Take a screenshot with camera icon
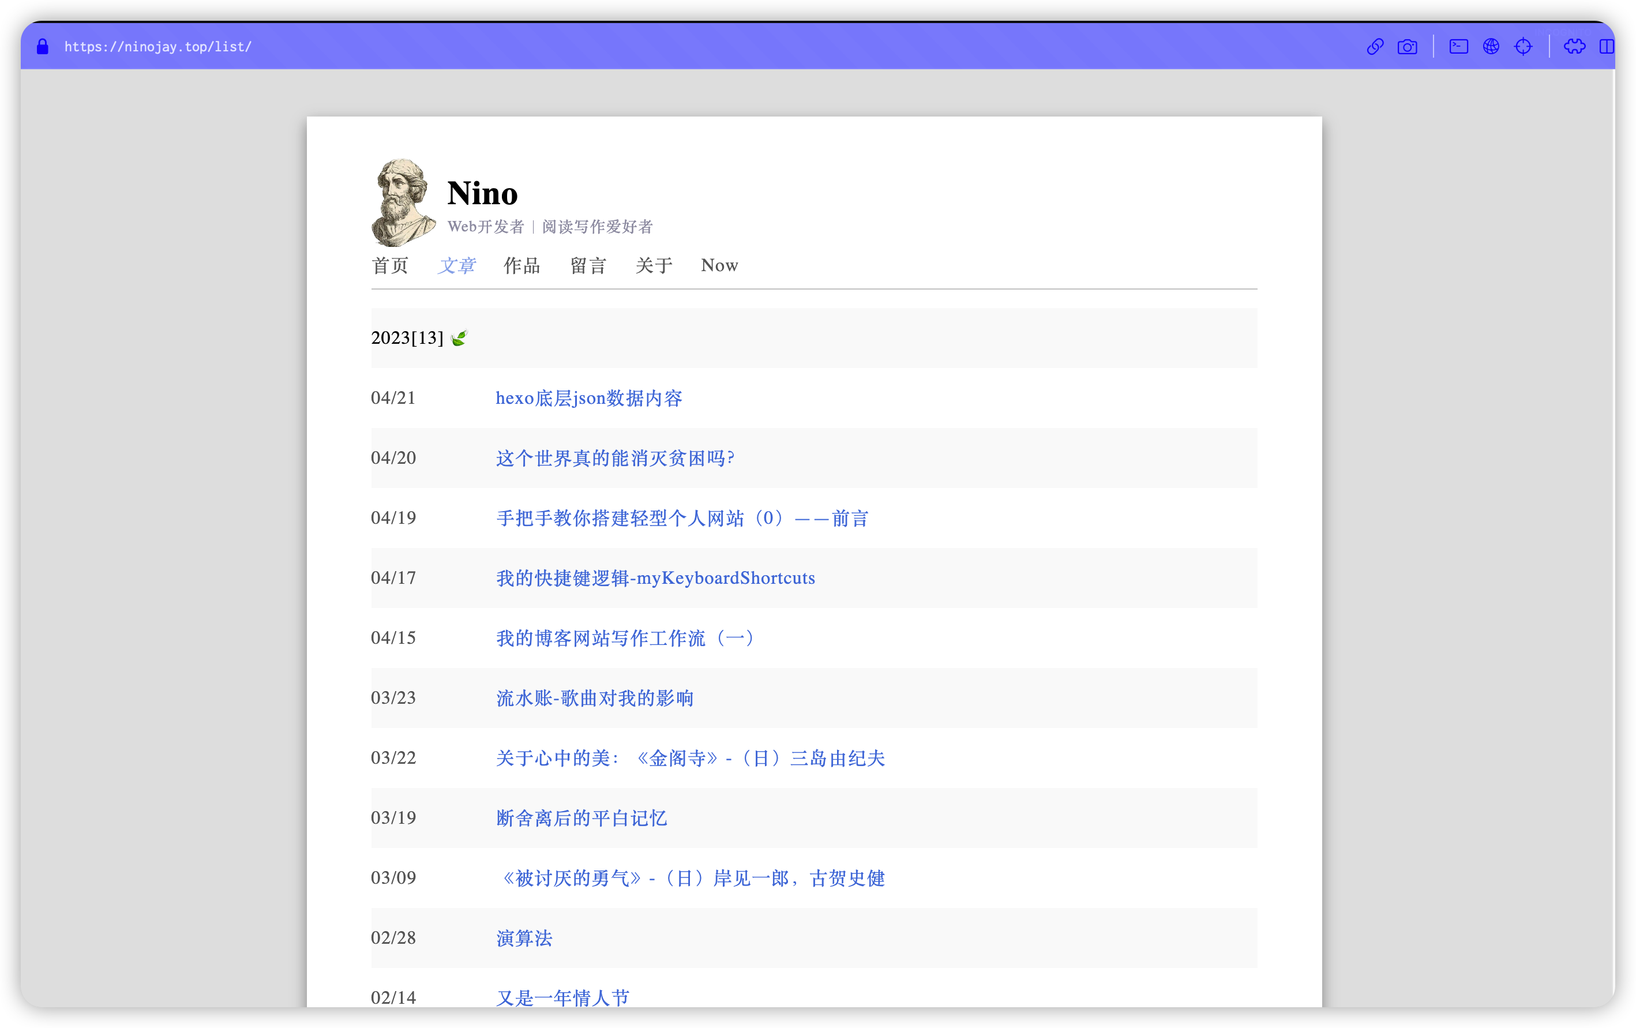 tap(1407, 46)
